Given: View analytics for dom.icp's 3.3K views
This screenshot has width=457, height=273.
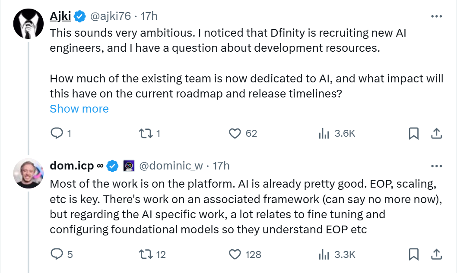Looking at the screenshot, I should tap(324, 254).
